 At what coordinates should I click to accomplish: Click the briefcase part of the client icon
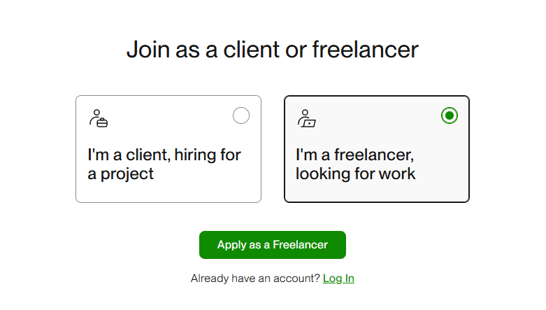point(102,123)
